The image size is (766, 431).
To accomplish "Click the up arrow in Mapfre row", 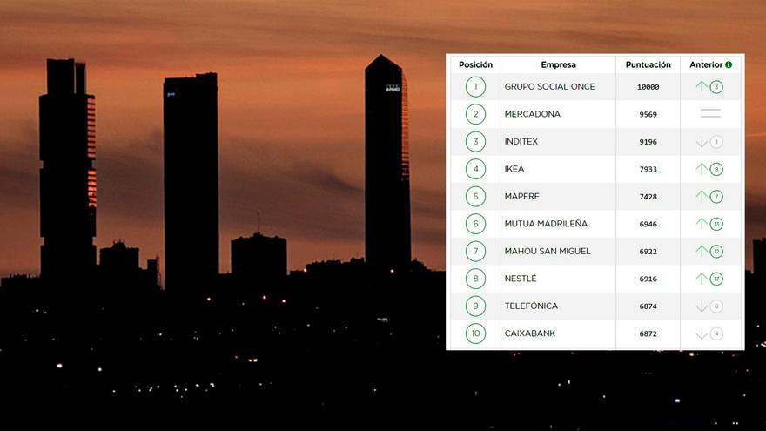I will click(x=702, y=197).
